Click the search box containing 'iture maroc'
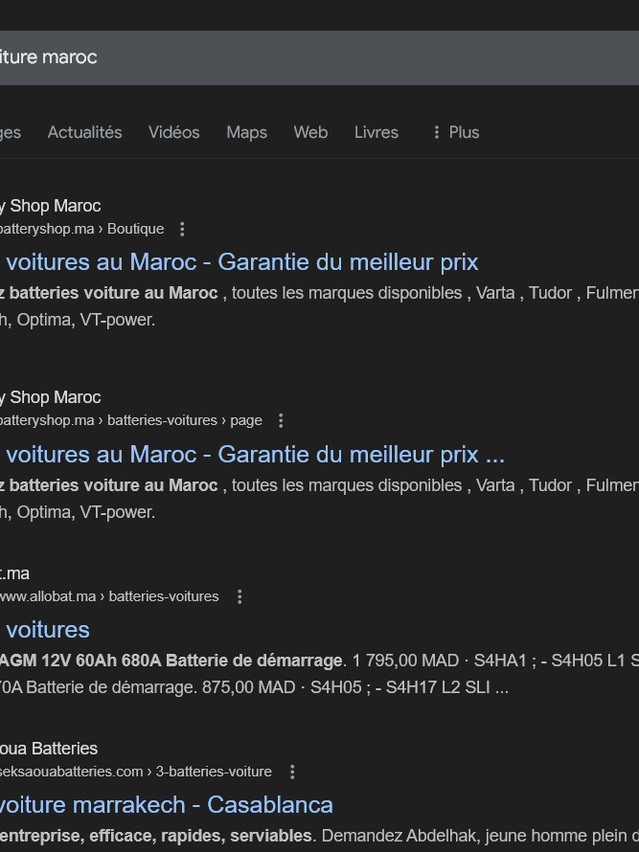 click(x=319, y=57)
